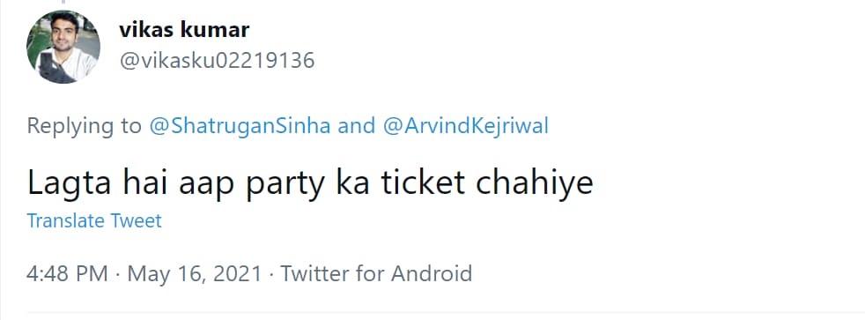The height and width of the screenshot is (320, 865).
Task: Open the 4:48 PM timestamp
Action: pos(67,273)
